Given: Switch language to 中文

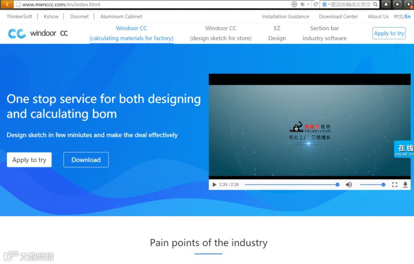Looking at the screenshot, I should pos(398,16).
